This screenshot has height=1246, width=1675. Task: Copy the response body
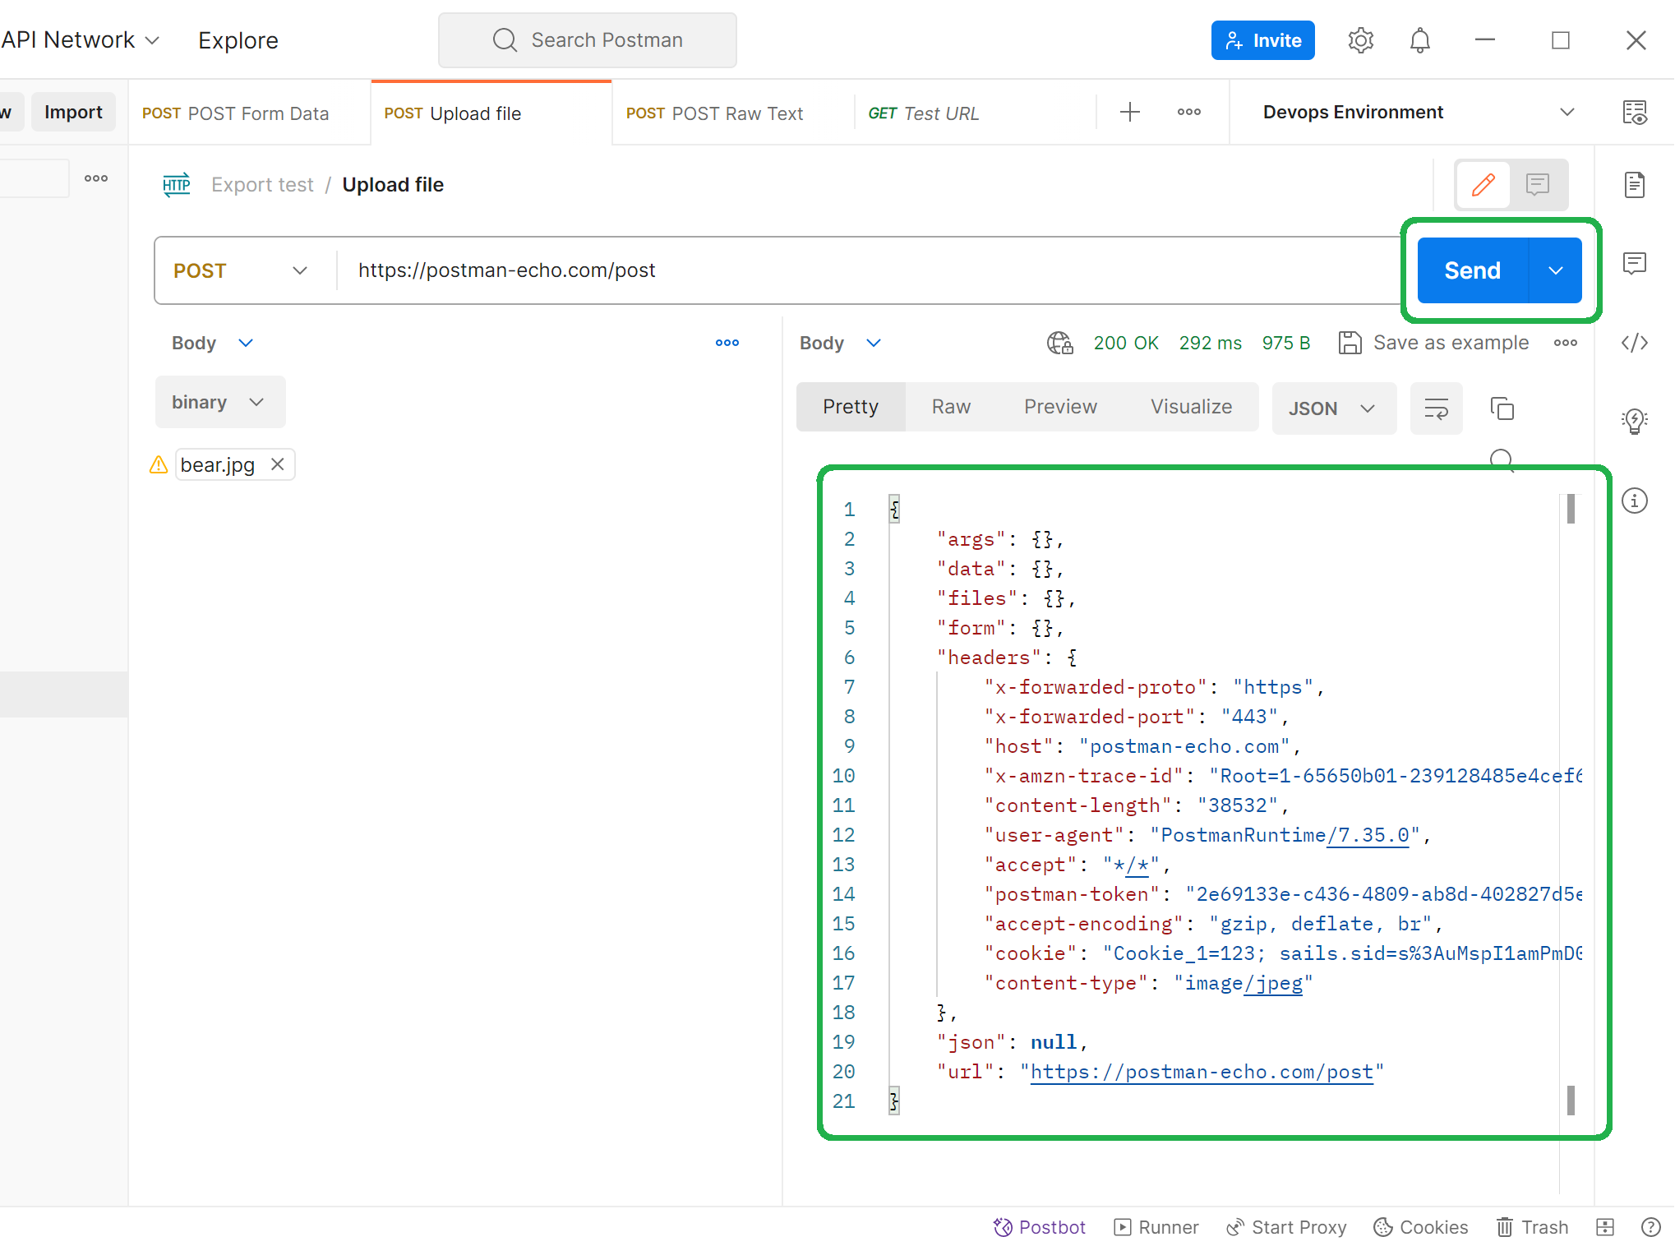[x=1503, y=408]
